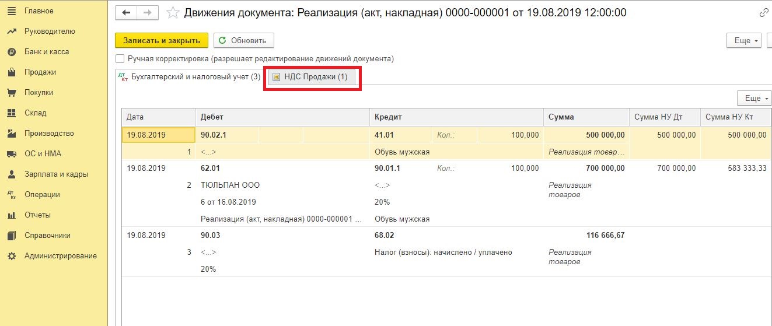Click the back navigation arrow
The width and height of the screenshot is (772, 326).
coord(126,12)
